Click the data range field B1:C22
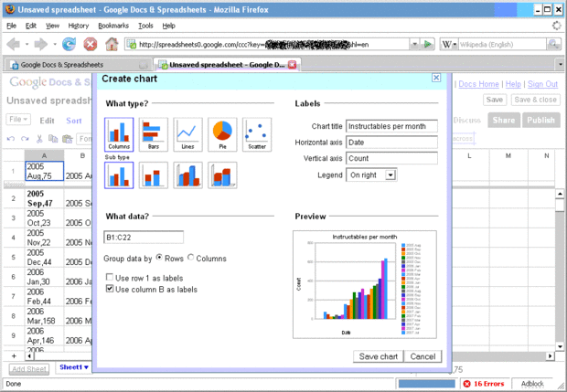567x392 pixels. (144, 238)
